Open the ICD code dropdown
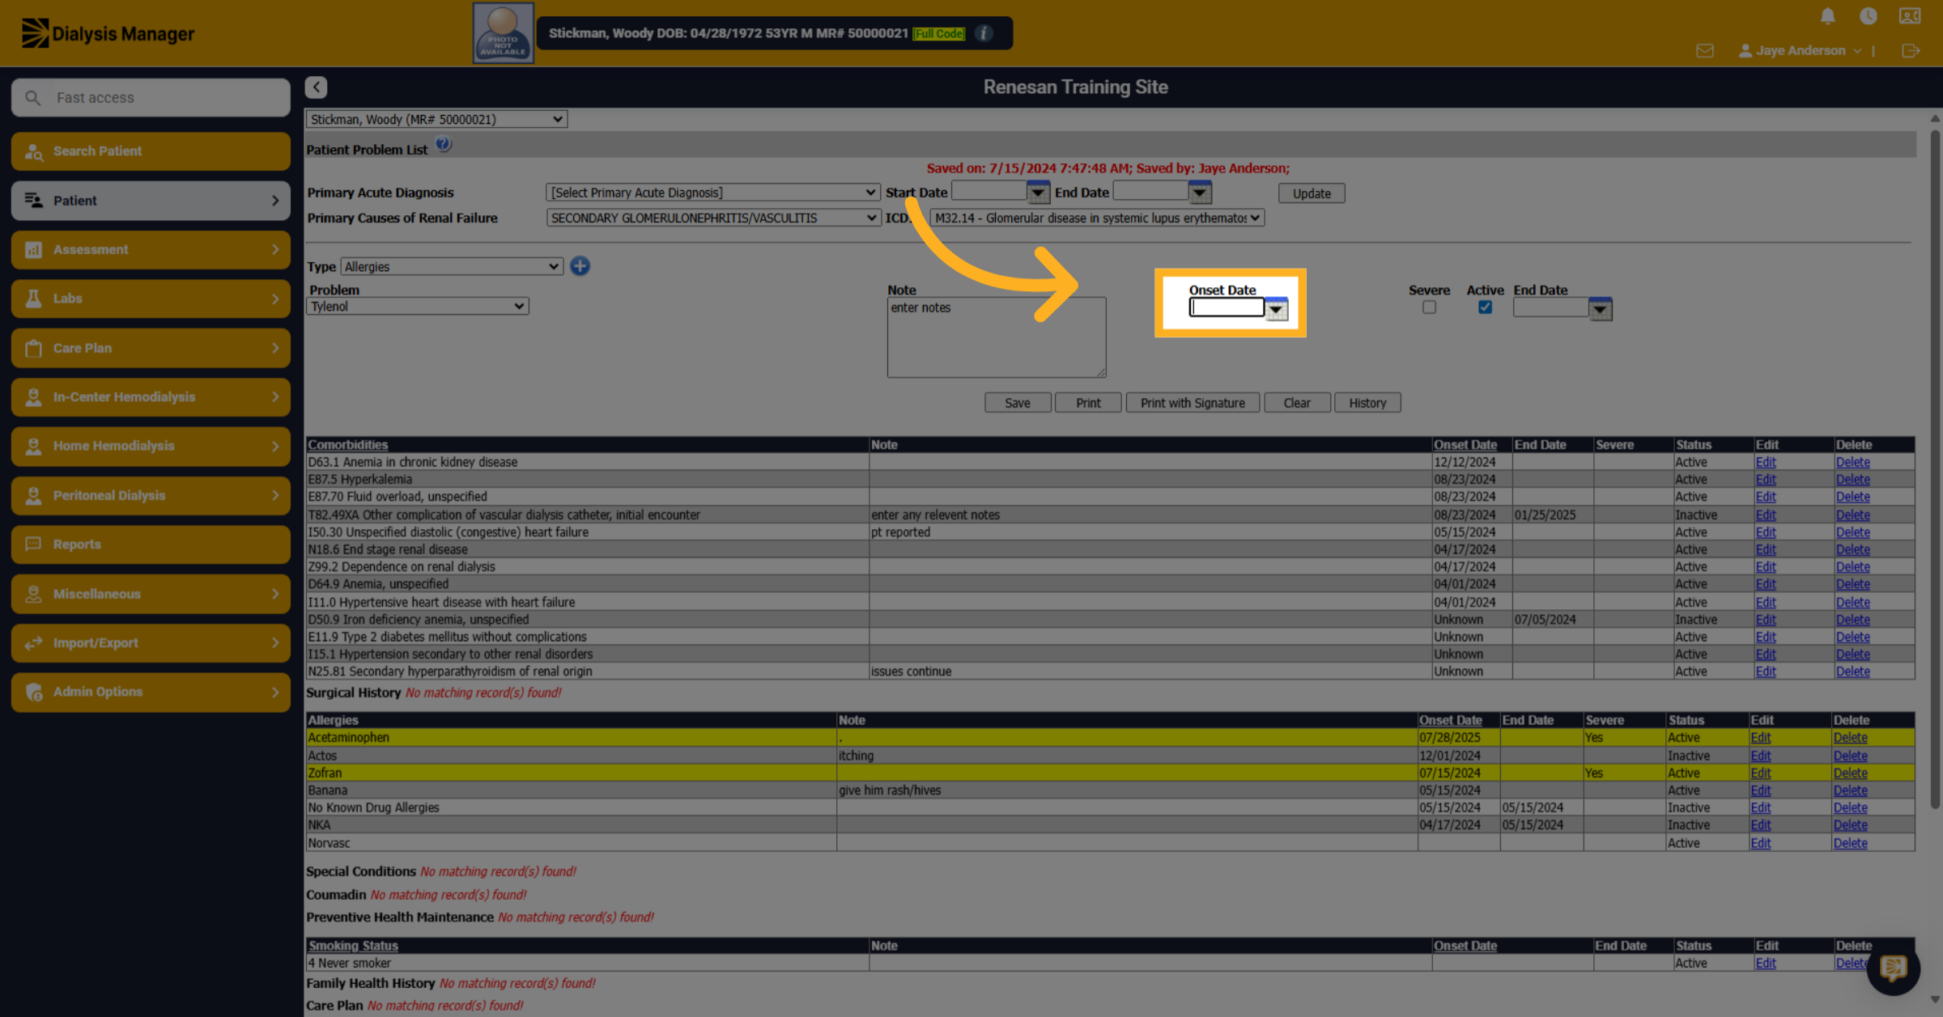This screenshot has width=1943, height=1017. click(x=1097, y=218)
